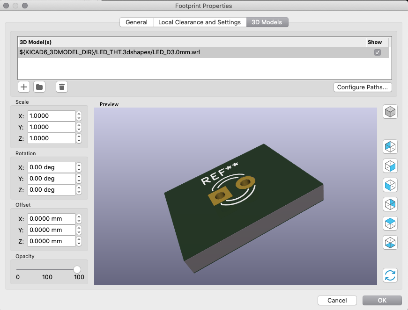Uncheck the Show checkbox for LED_D3.0mm model
The height and width of the screenshot is (310, 408).
[377, 52]
